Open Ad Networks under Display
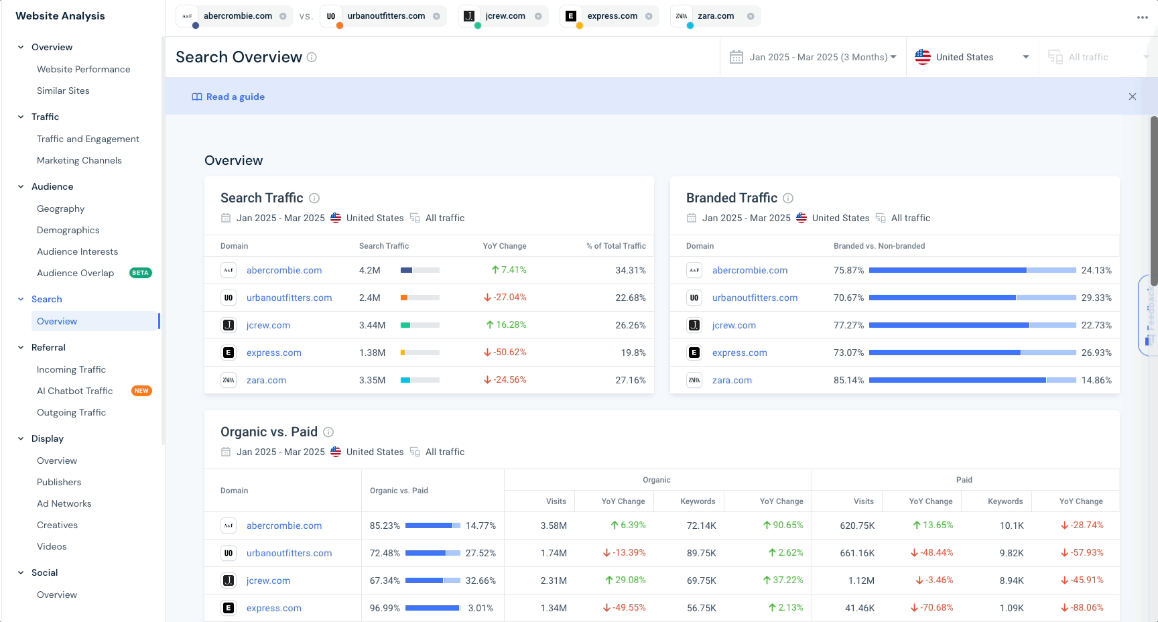Image resolution: width=1158 pixels, height=622 pixels. 64,503
